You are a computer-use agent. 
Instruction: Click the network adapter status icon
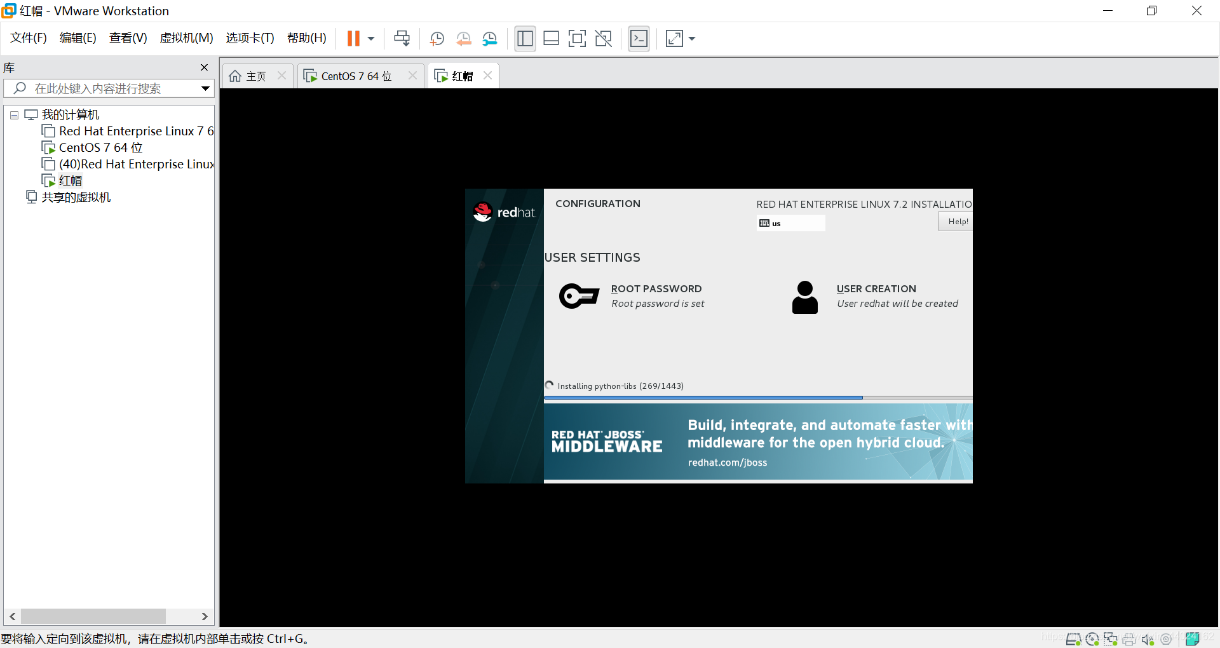(1111, 639)
